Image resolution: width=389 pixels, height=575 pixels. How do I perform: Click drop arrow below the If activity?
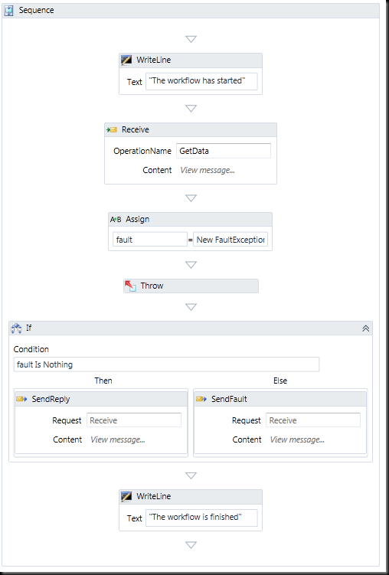191,475
